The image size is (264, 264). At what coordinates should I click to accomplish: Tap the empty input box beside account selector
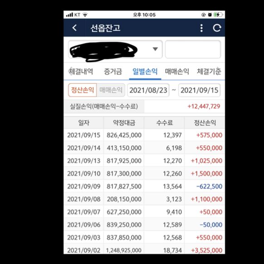pyautogui.click(x=193, y=49)
